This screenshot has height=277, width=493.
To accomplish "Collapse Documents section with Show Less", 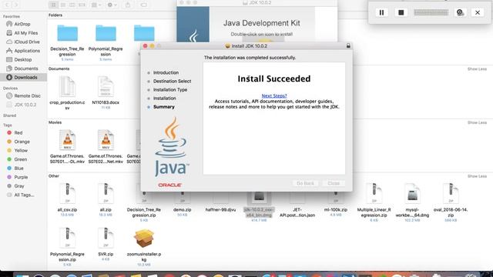I will [477, 68].
